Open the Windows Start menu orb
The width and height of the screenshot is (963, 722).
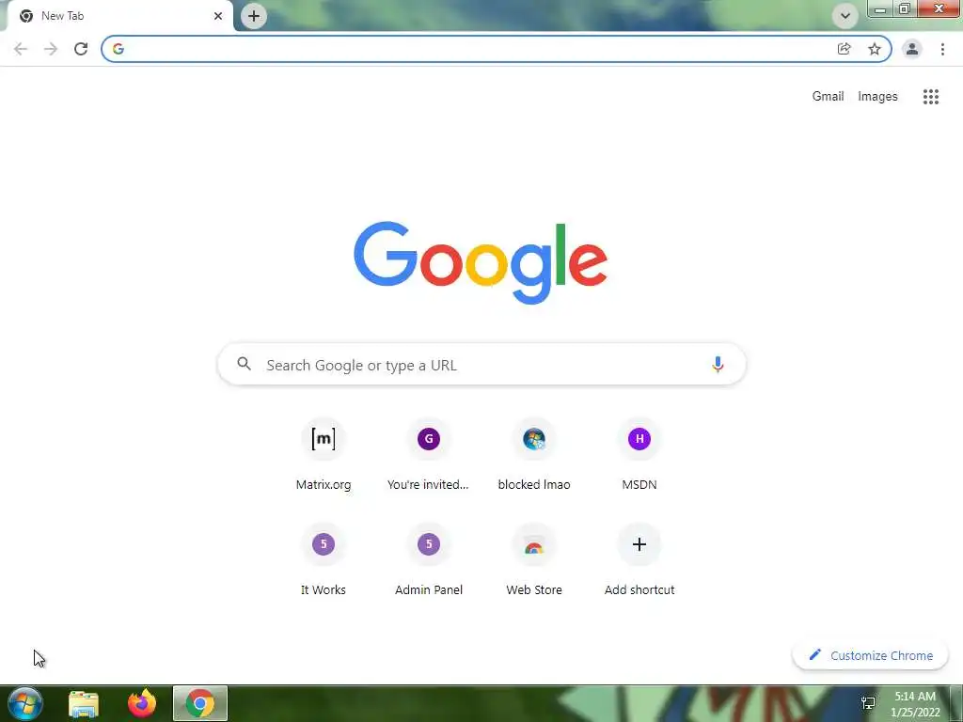click(25, 703)
